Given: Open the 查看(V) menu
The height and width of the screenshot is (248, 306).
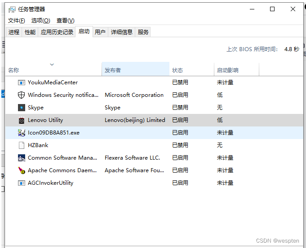Looking at the screenshot, I should tap(65, 21).
